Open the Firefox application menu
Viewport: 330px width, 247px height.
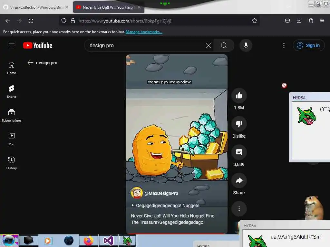pos(322,21)
